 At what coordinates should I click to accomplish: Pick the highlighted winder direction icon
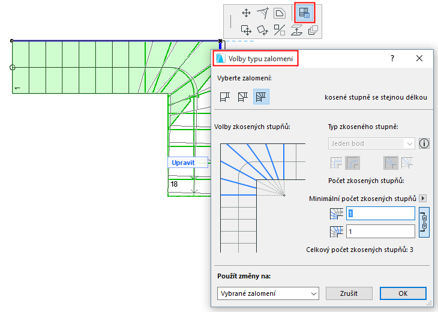[391, 163]
